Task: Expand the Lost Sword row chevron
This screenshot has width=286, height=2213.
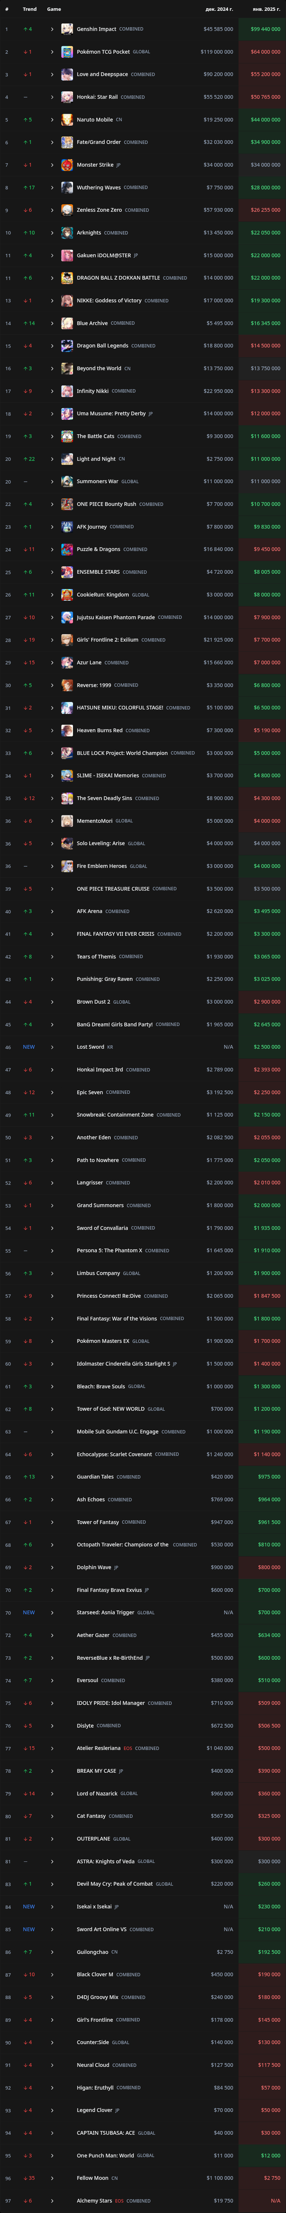Action: tap(53, 1047)
